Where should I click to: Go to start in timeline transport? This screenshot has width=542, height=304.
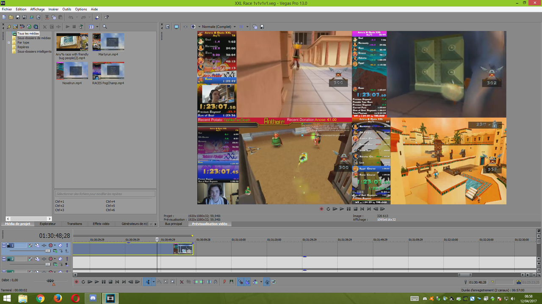pyautogui.click(x=117, y=282)
